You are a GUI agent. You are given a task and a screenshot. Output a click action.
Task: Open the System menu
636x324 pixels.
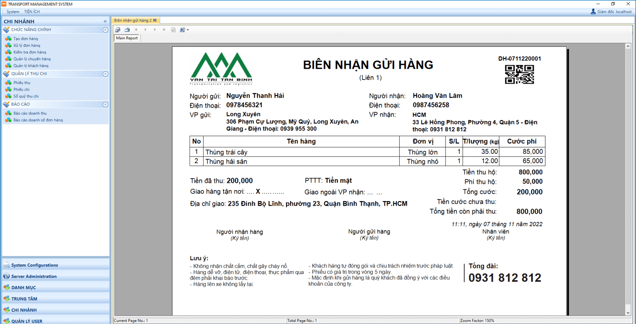[x=13, y=12]
